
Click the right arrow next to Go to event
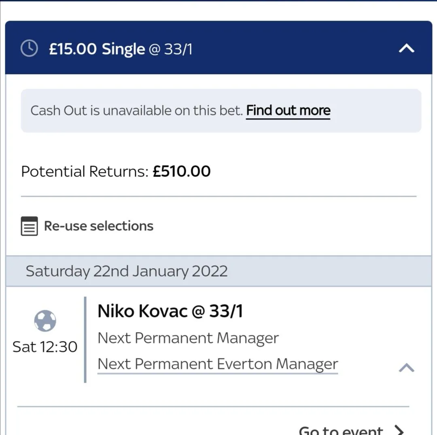tap(399, 429)
